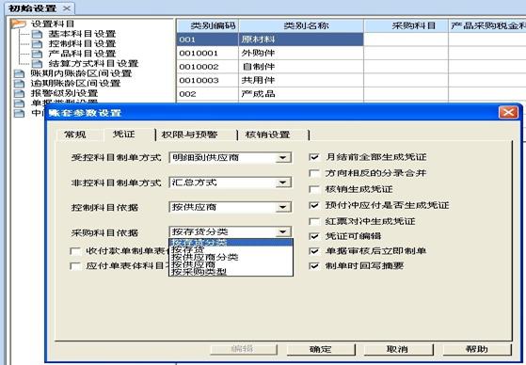Viewport: 526px width, 365px height.
Task: Open 结算方式科目设置 tree node
Action: point(93,63)
